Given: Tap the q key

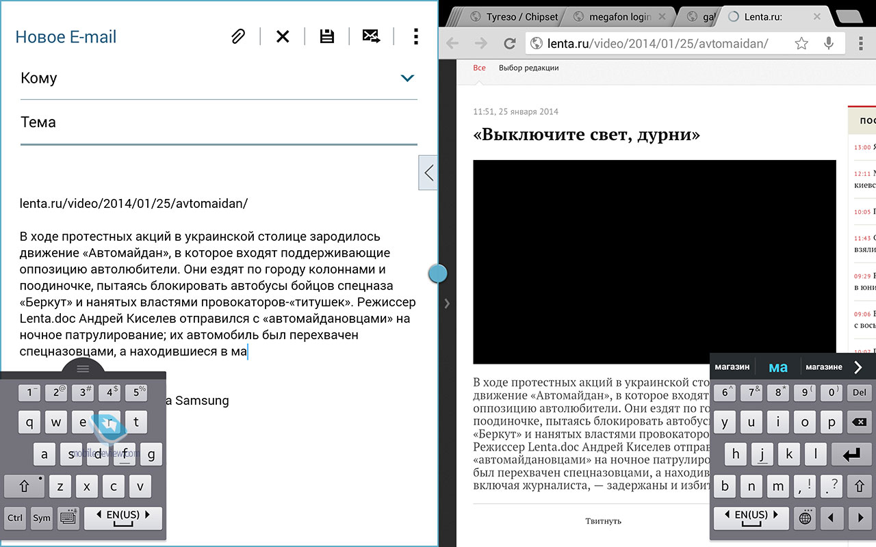Looking at the screenshot, I should (x=29, y=423).
